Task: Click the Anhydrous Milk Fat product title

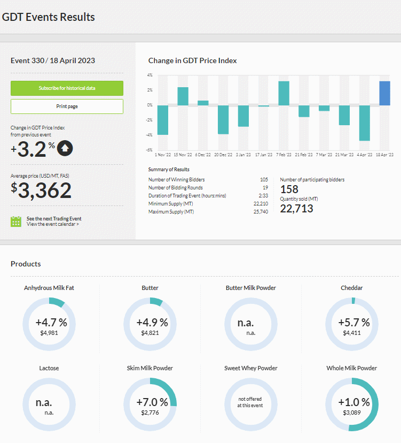Action: pos(49,288)
